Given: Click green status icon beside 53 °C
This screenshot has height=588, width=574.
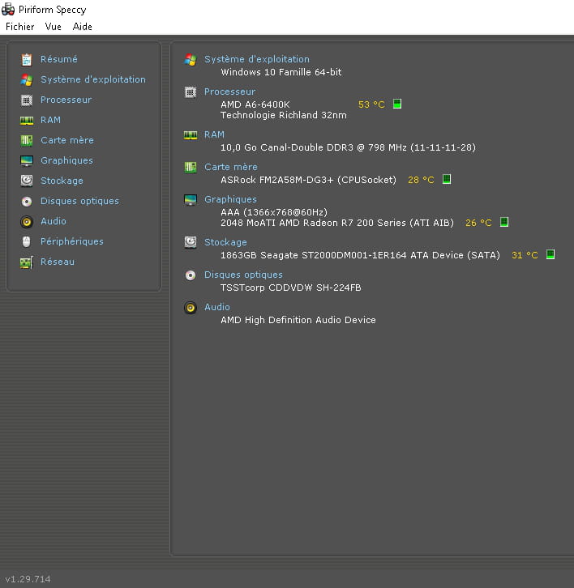Looking at the screenshot, I should pos(397,104).
